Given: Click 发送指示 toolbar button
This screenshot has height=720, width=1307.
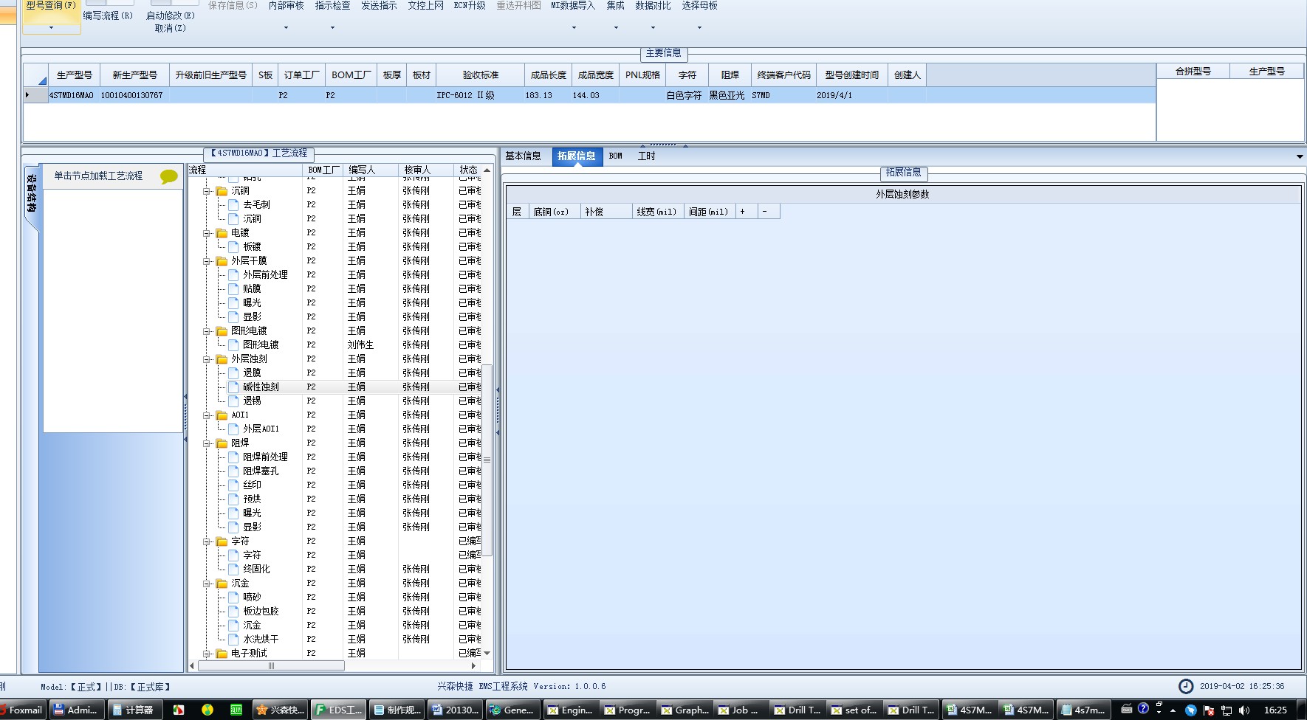Looking at the screenshot, I should [379, 6].
